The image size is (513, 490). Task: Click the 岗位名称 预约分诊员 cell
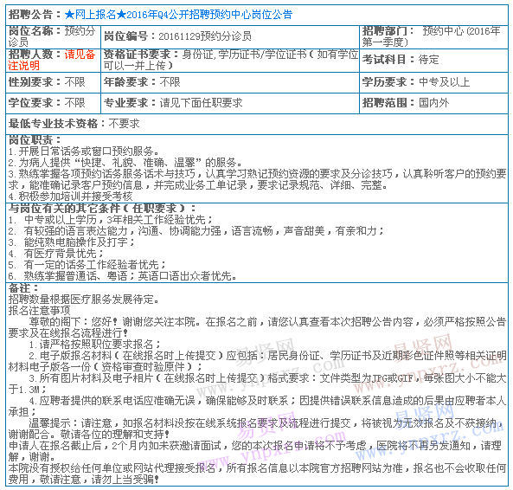click(53, 36)
